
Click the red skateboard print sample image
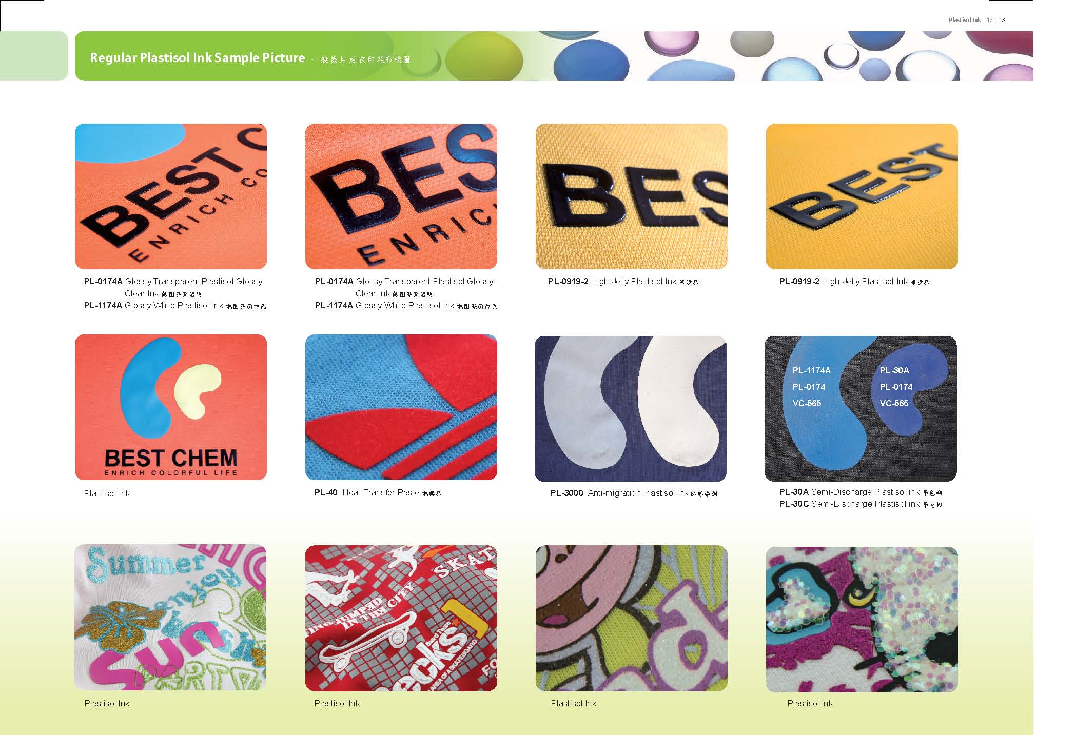pyautogui.click(x=401, y=618)
